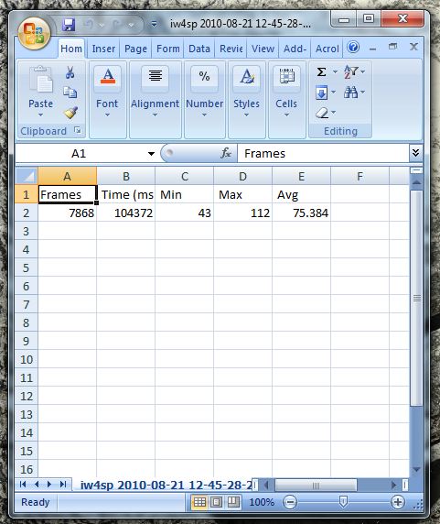Select row 2 header
The height and width of the screenshot is (524, 440).
[x=27, y=213]
